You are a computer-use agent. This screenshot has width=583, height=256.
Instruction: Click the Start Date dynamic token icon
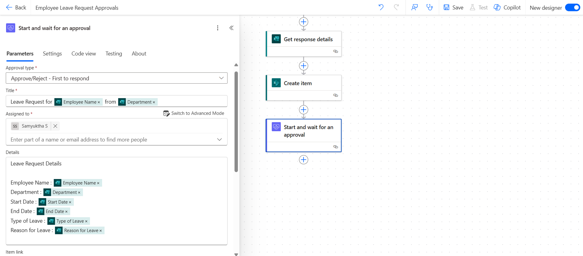coord(43,202)
